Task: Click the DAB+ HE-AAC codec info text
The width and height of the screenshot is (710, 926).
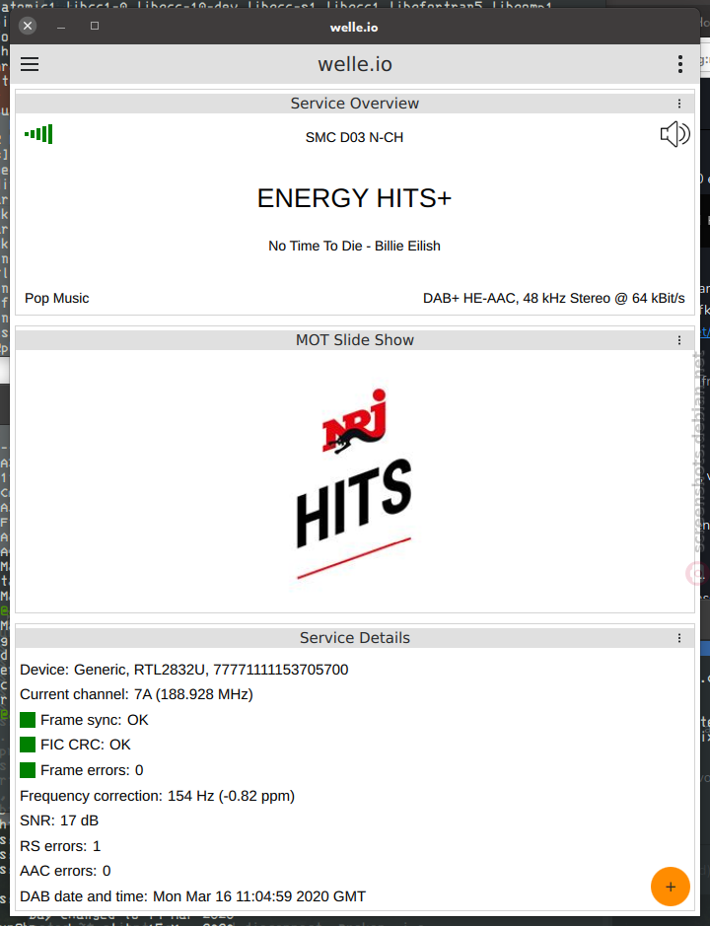Action: click(553, 298)
